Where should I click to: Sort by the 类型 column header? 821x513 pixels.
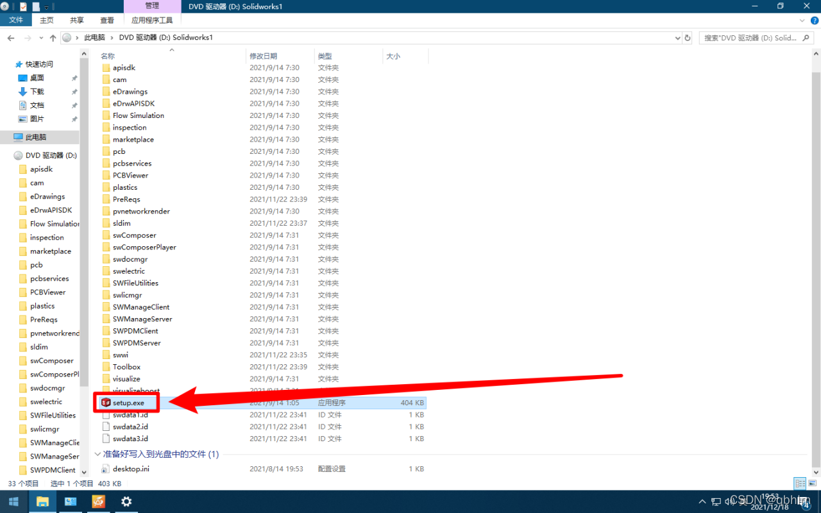325,56
